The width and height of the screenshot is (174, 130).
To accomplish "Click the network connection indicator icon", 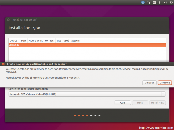I will [149, 2].
